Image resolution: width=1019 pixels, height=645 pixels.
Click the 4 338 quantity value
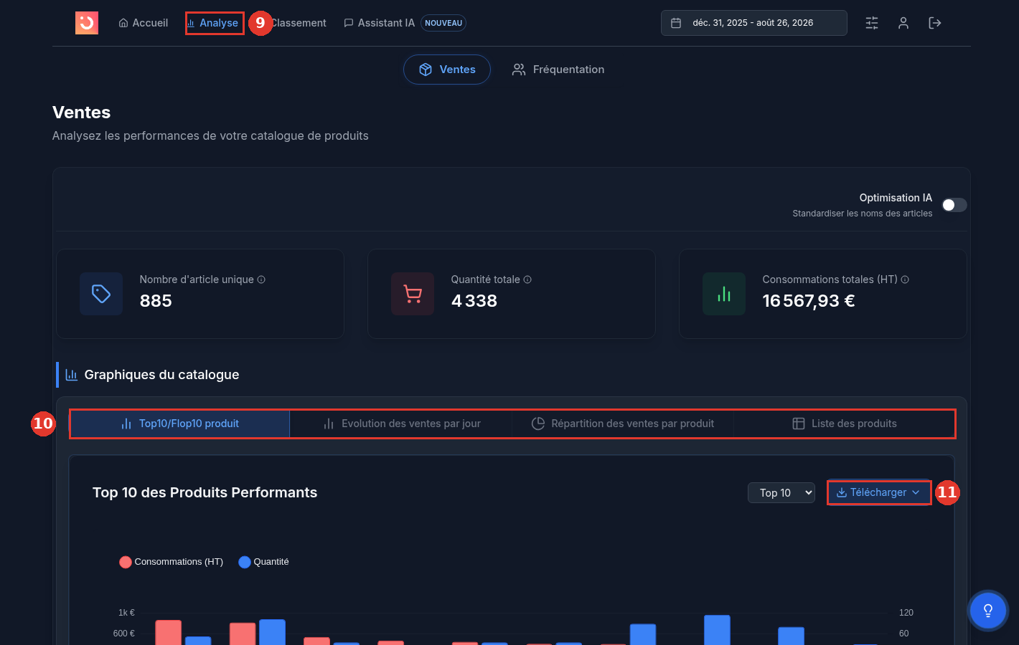(x=474, y=301)
